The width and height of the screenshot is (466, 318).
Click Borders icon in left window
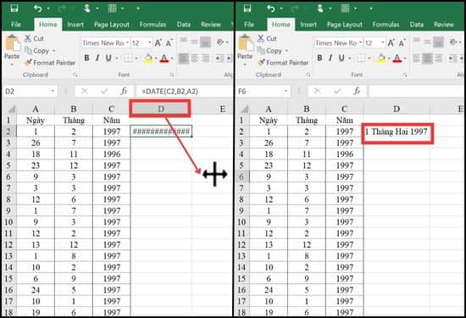pyautogui.click(x=128, y=58)
